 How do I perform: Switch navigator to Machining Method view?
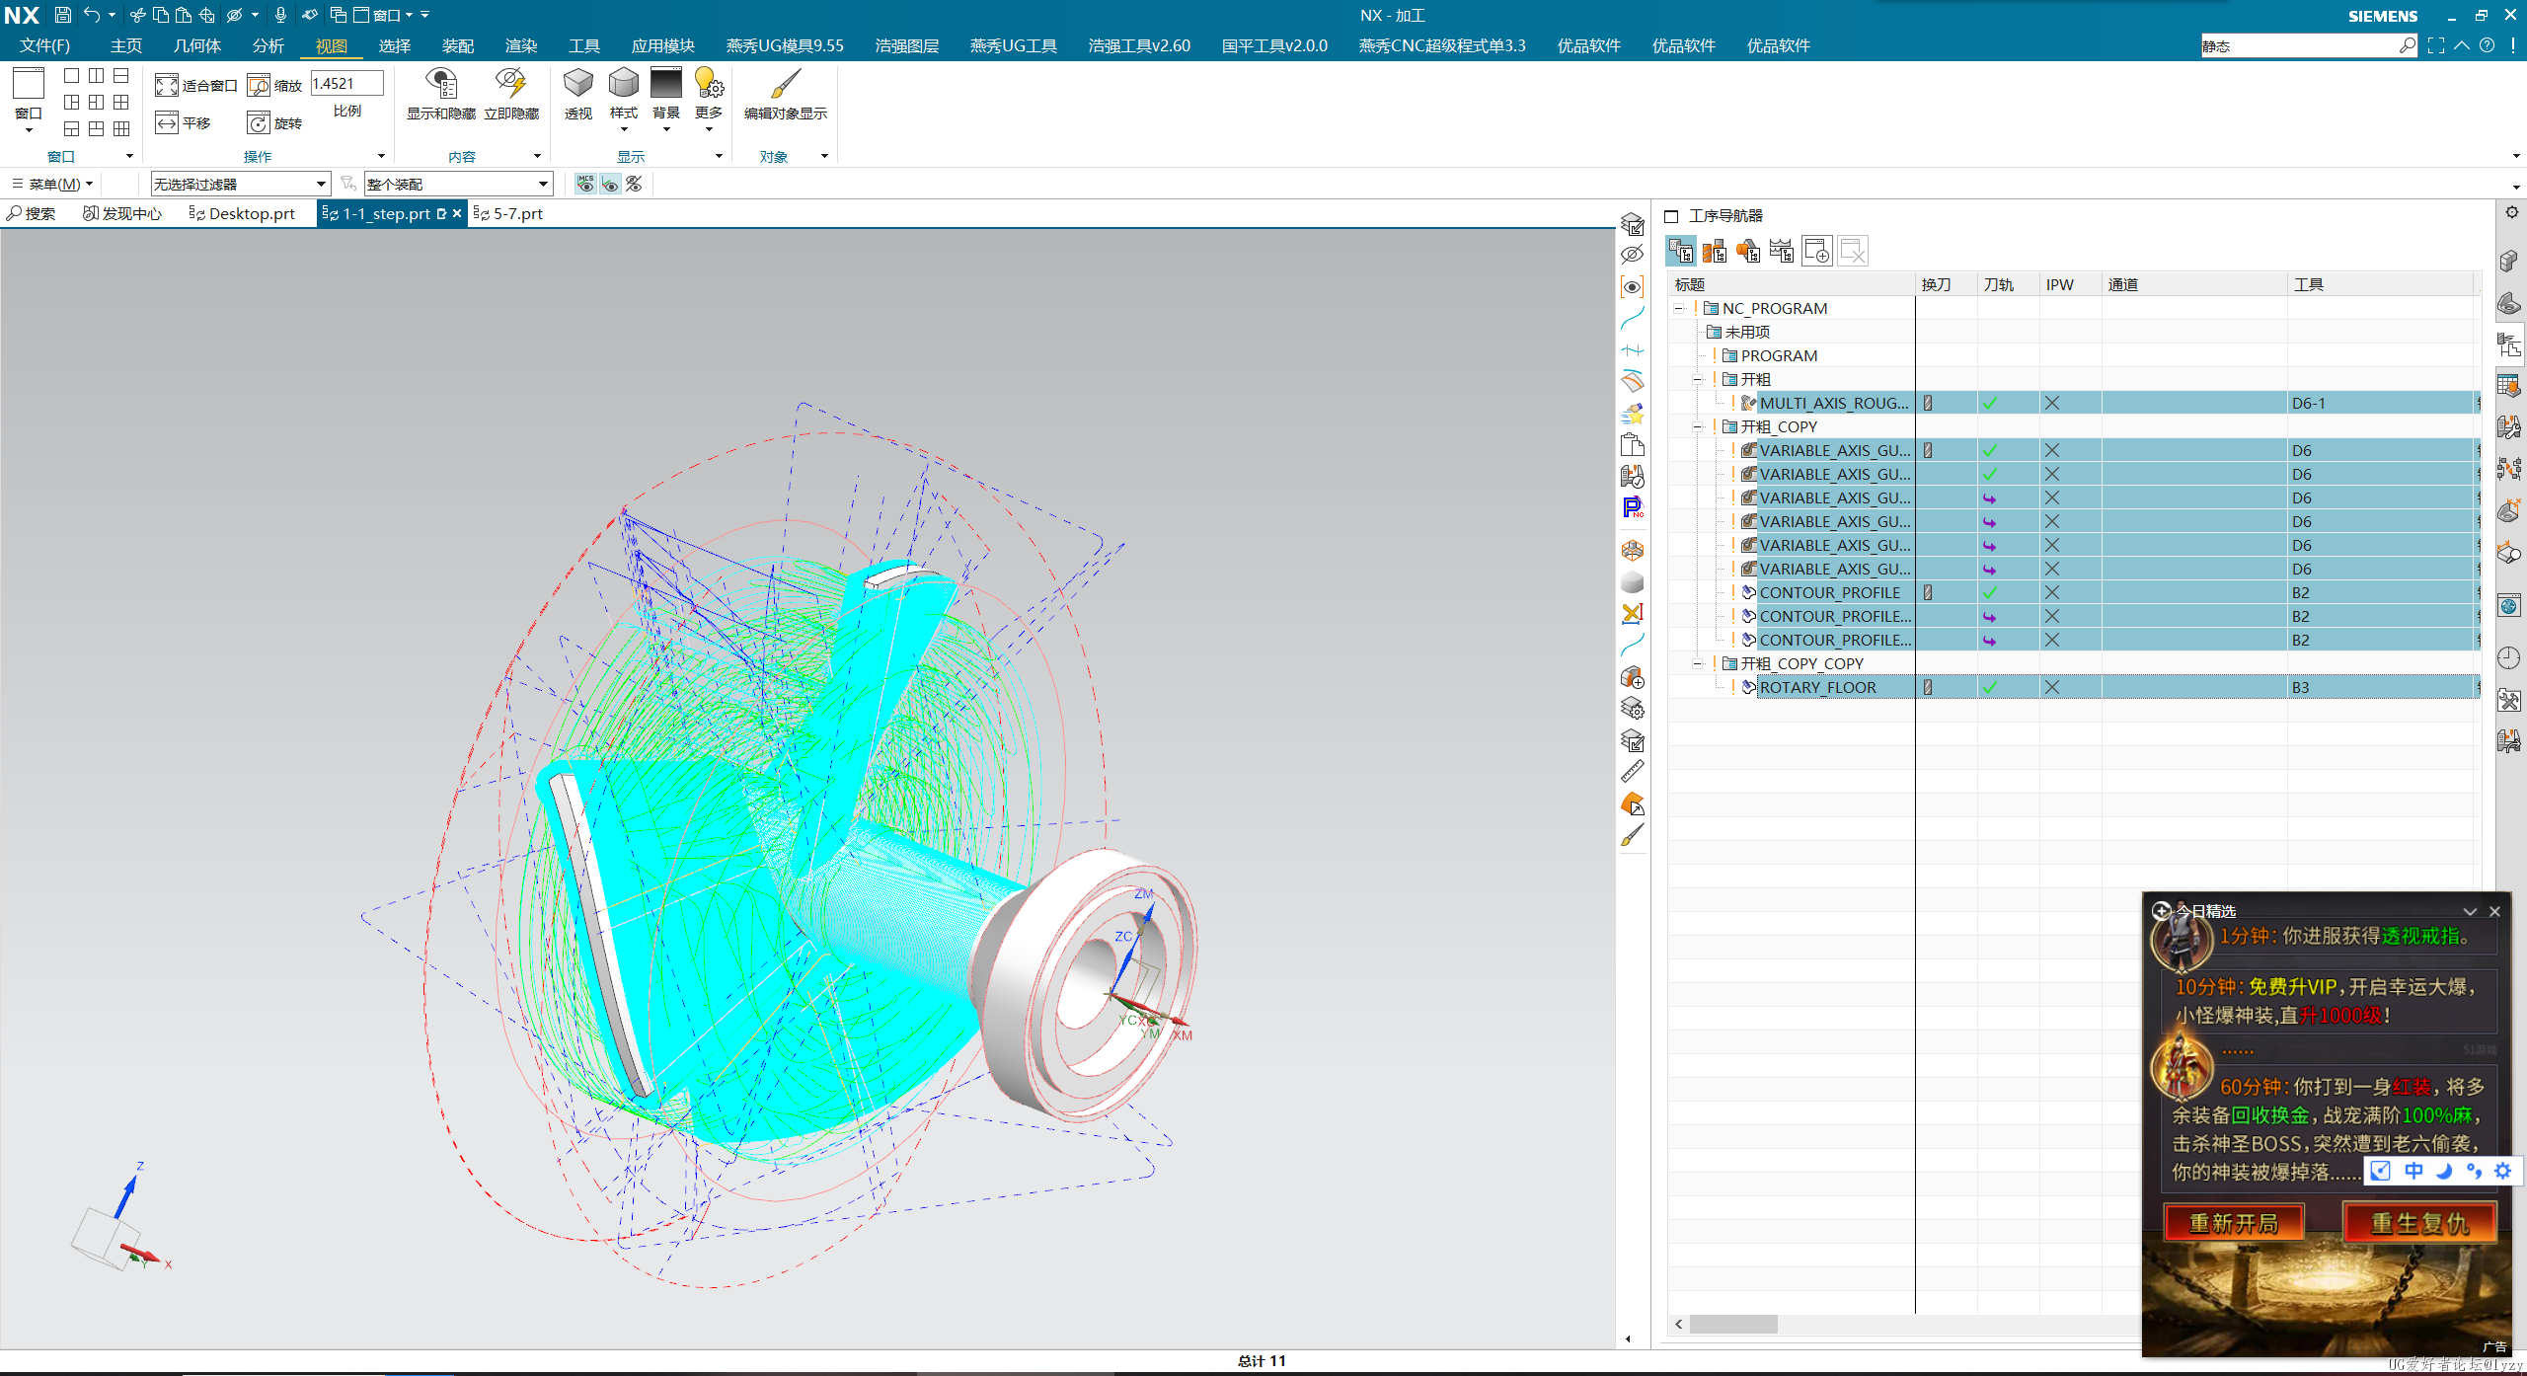(1782, 251)
